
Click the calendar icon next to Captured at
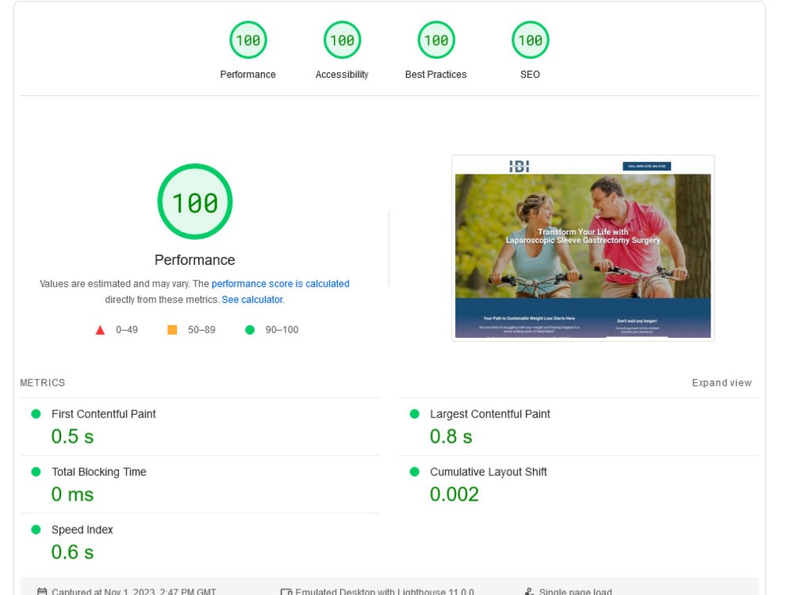[x=42, y=591]
